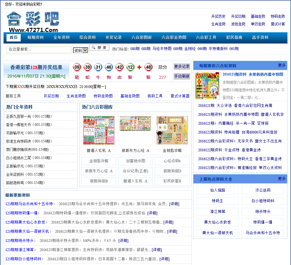The width and height of the screenshot is (291, 265).
Task: Open the 彩民指南 navigation menu
Action: tap(234, 38)
